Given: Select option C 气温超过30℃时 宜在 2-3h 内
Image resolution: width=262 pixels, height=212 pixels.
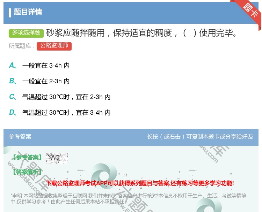Looking at the screenshot, I should [60, 97].
